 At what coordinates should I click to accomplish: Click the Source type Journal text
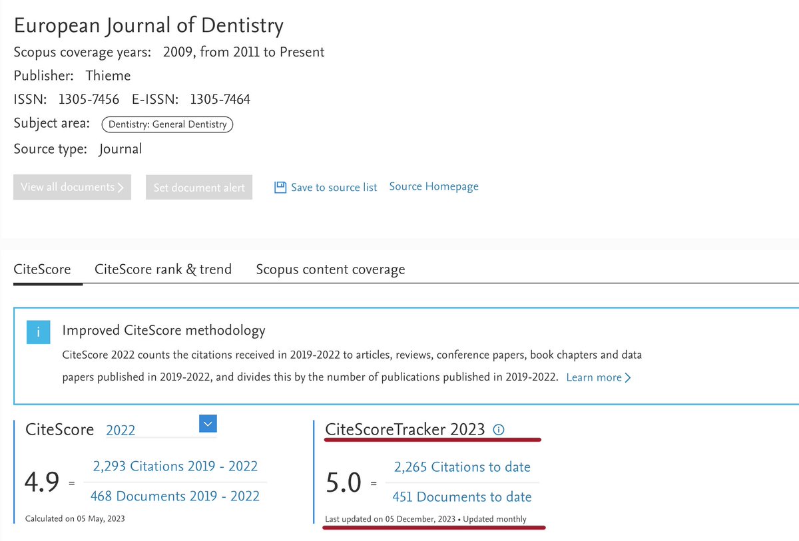[x=121, y=149]
